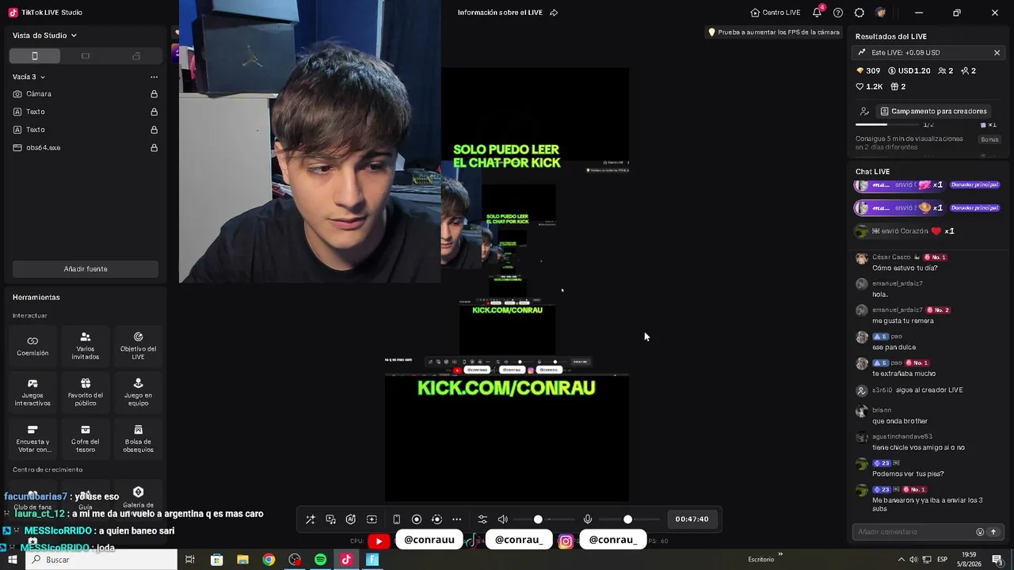The image size is (1014, 570).
Task: Click the add clip marker icon
Action: [x=372, y=519]
